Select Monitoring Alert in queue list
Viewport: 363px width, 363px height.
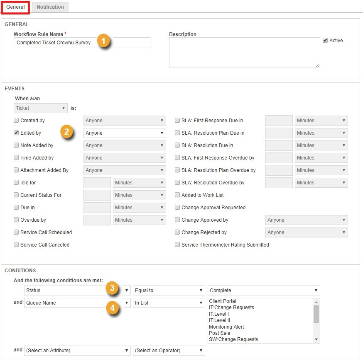(226, 327)
